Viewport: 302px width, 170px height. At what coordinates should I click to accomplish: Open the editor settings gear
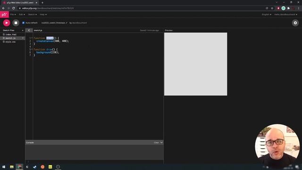295,23
